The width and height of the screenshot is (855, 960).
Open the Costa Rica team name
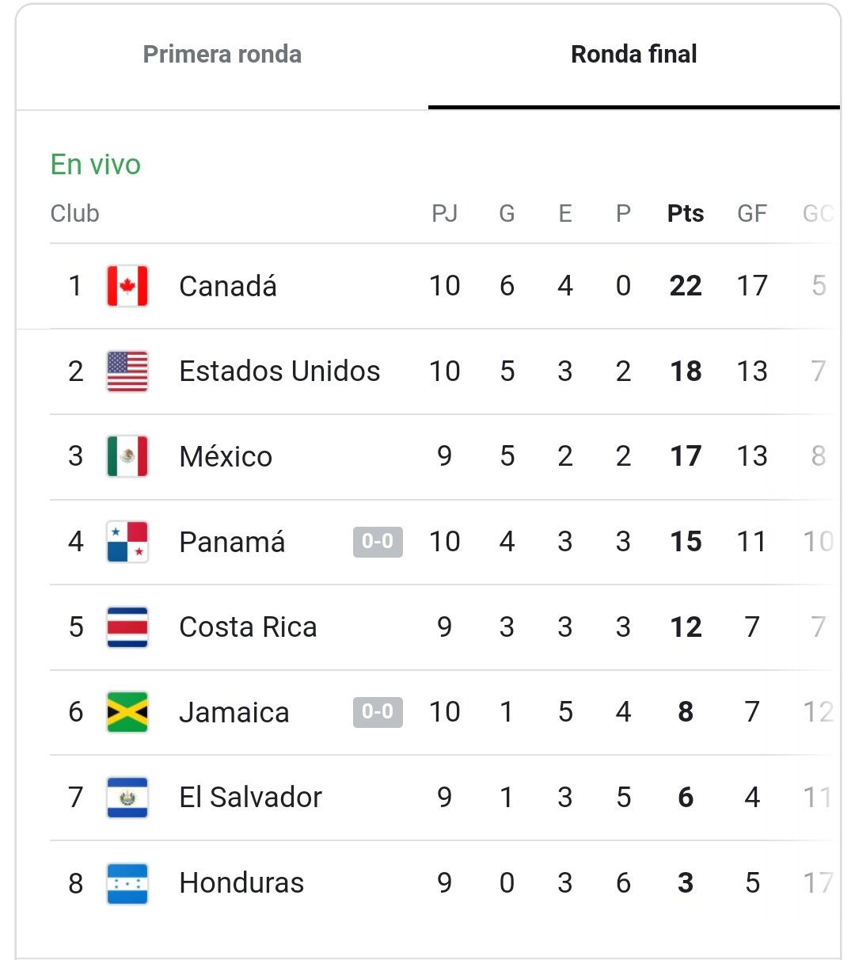coord(248,627)
